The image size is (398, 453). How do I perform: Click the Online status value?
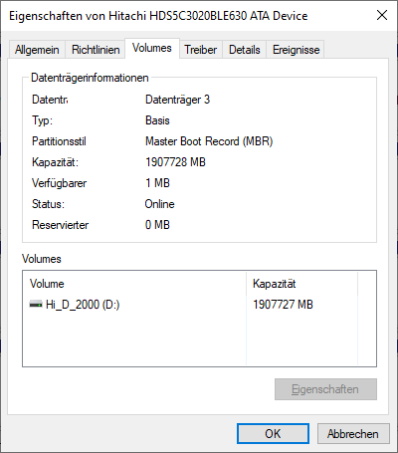tap(159, 204)
